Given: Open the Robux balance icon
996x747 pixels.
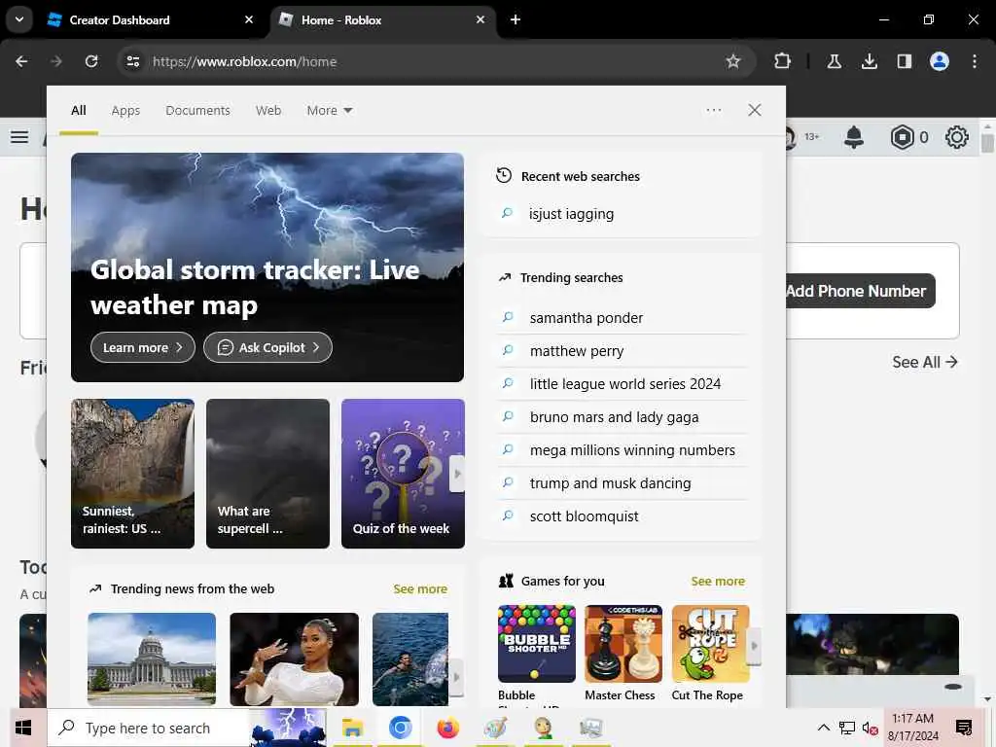Looking at the screenshot, I should click(902, 137).
